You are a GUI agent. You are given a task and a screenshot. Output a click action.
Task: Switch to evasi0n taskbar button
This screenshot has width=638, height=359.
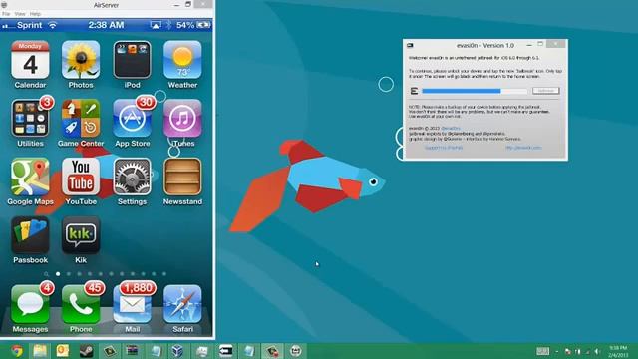(x=226, y=351)
